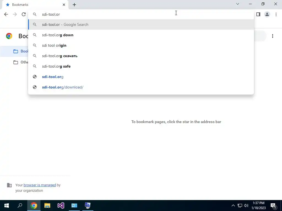Open the side panel icon

click(258, 14)
